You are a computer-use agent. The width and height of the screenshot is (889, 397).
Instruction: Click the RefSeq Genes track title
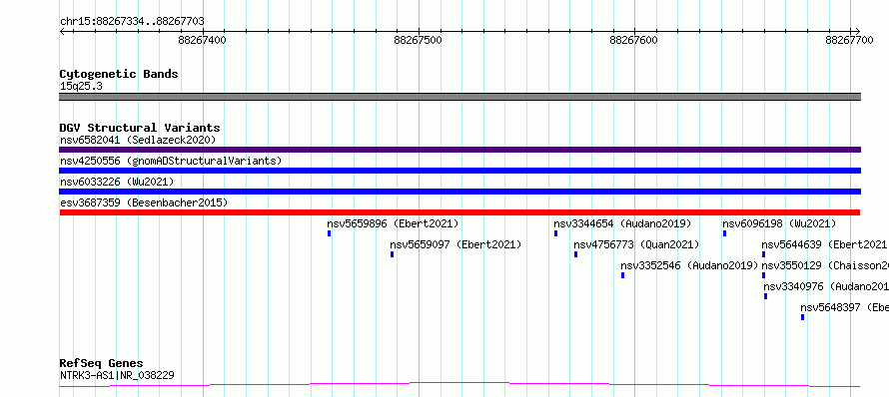102,364
